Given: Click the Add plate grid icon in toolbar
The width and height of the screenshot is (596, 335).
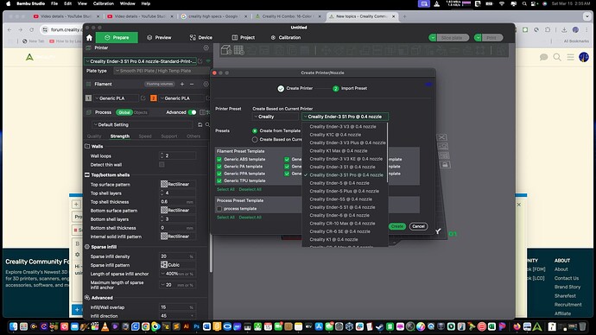Looking at the screenshot, I should point(238,50).
